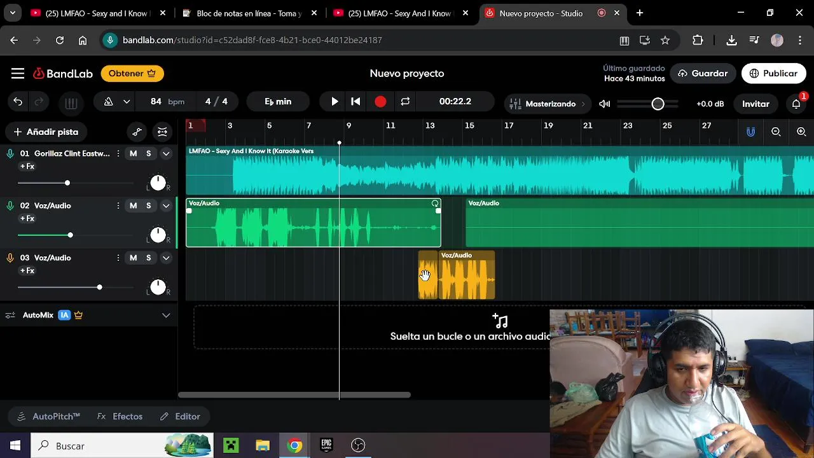Solo track 03 Voz/Audio

coord(149,258)
